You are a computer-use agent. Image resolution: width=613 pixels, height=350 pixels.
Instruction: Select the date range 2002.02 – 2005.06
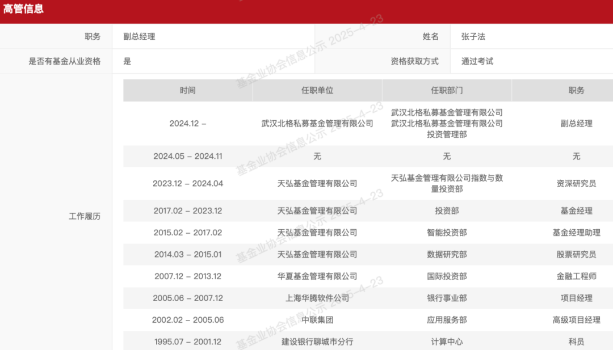click(188, 321)
